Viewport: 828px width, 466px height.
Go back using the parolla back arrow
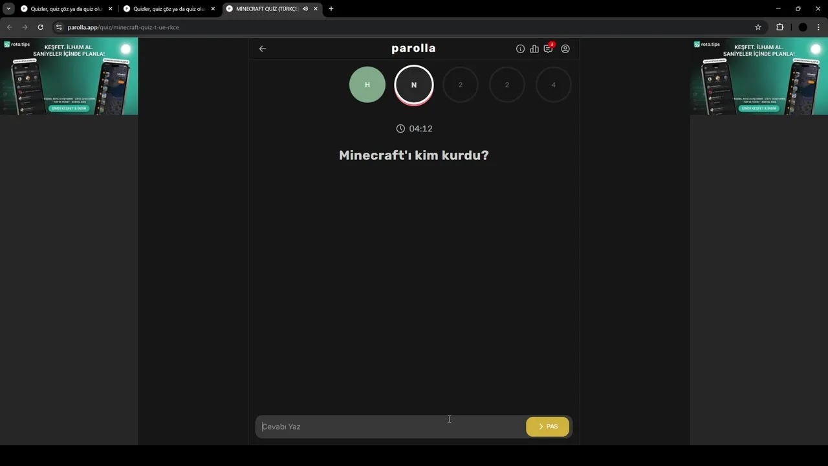(263, 49)
